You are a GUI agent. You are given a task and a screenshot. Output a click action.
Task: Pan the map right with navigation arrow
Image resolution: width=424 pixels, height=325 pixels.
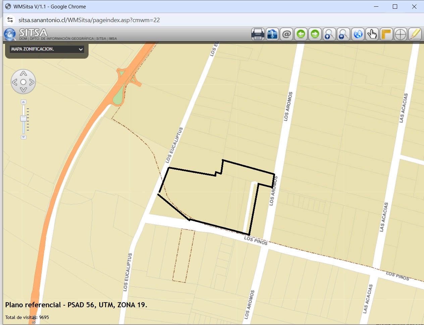(32, 82)
